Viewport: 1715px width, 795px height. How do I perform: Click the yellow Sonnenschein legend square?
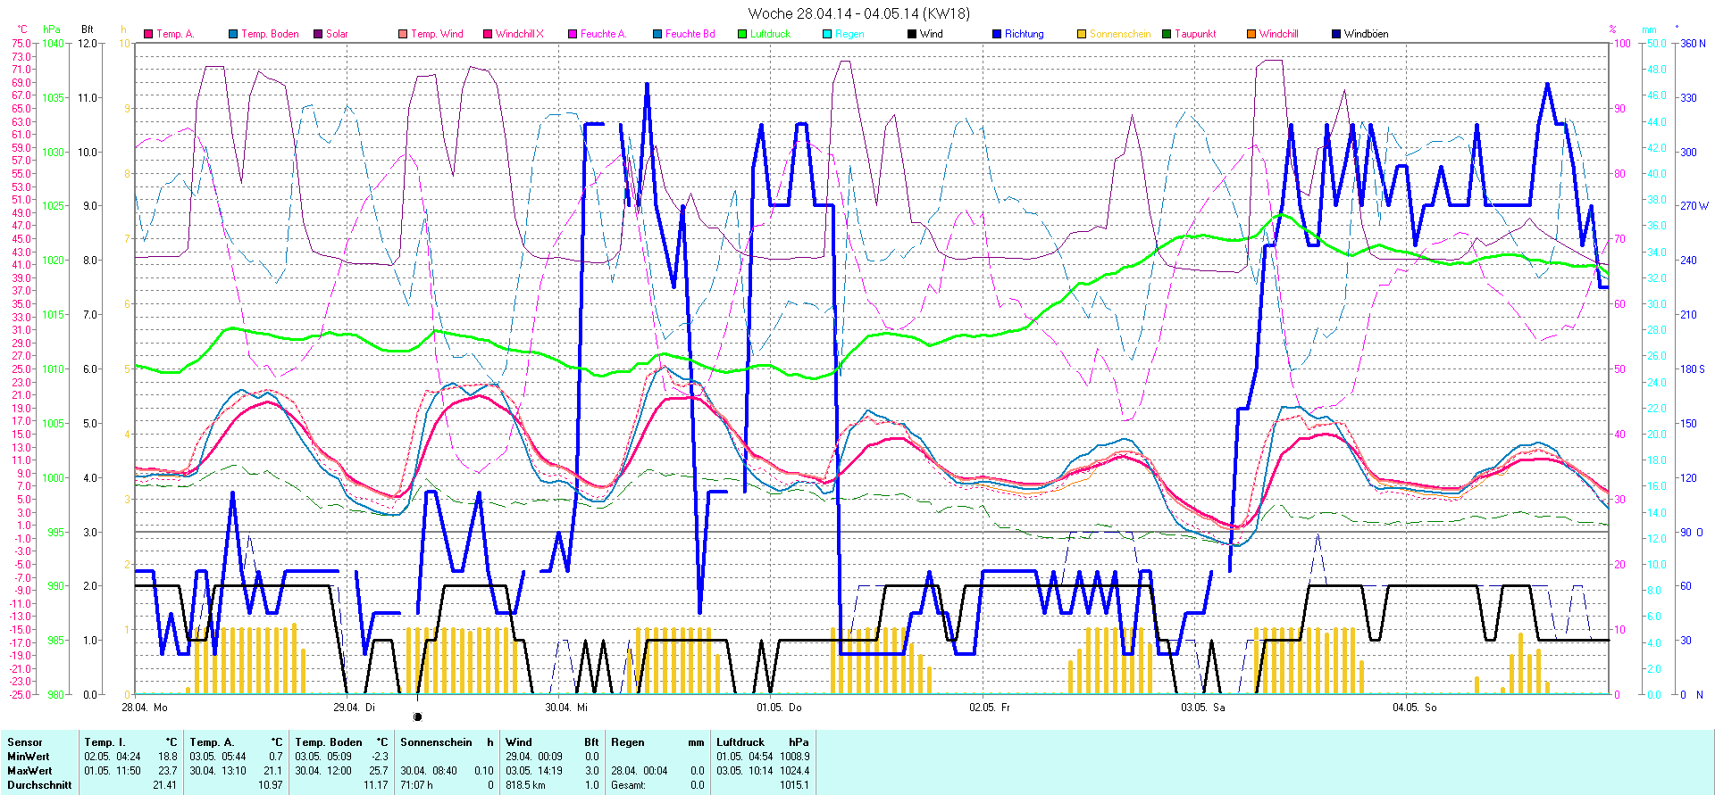pyautogui.click(x=1082, y=34)
